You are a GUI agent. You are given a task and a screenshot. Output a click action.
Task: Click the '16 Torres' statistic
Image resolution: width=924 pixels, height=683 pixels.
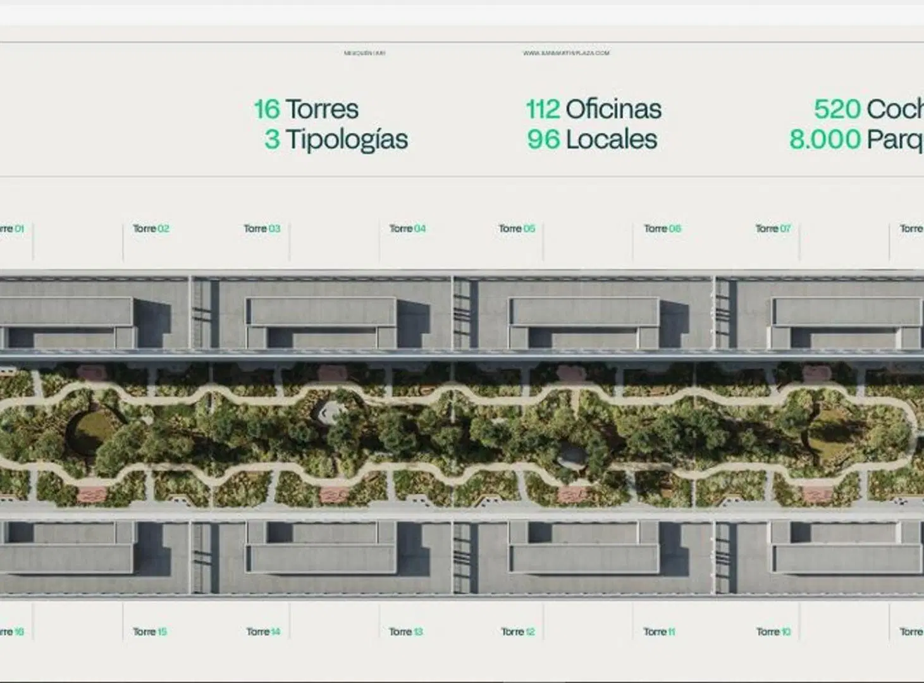point(306,109)
